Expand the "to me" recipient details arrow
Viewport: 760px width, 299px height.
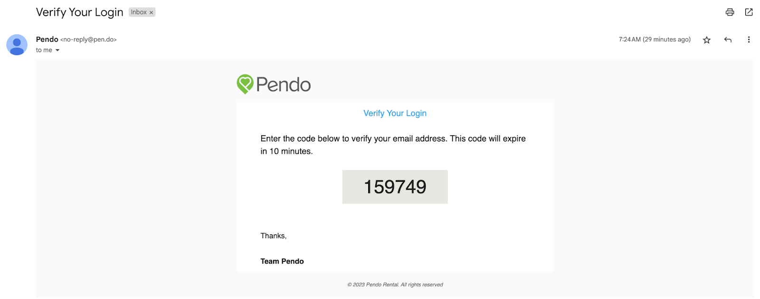57,50
